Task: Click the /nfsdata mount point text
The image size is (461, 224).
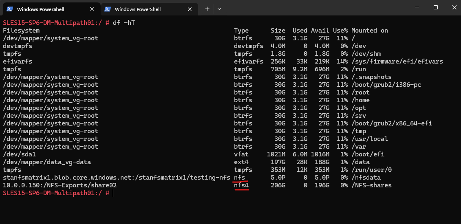Action: pos(366,178)
